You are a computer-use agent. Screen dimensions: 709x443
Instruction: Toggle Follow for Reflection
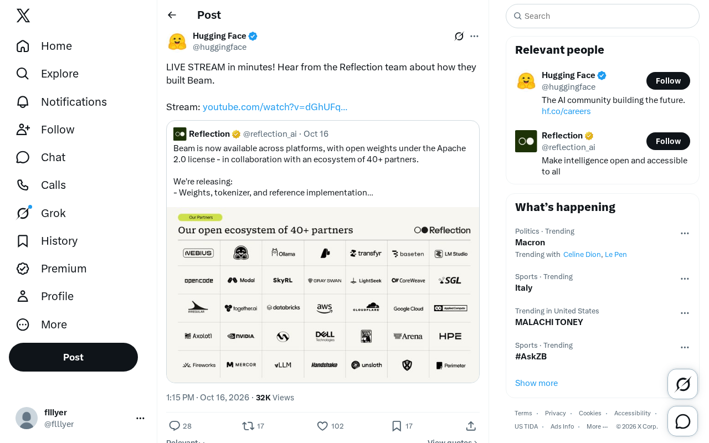pos(668,141)
